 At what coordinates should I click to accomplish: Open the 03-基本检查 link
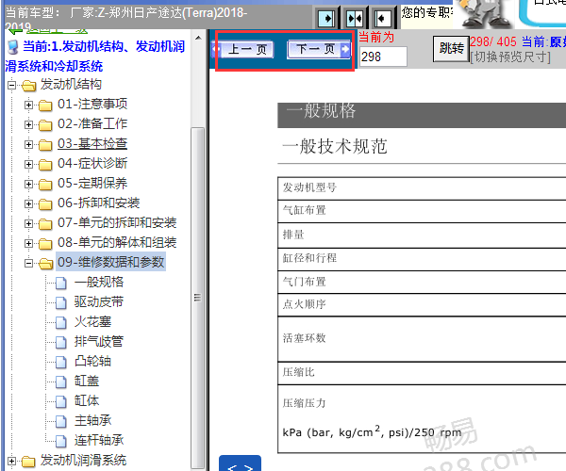[x=92, y=144]
